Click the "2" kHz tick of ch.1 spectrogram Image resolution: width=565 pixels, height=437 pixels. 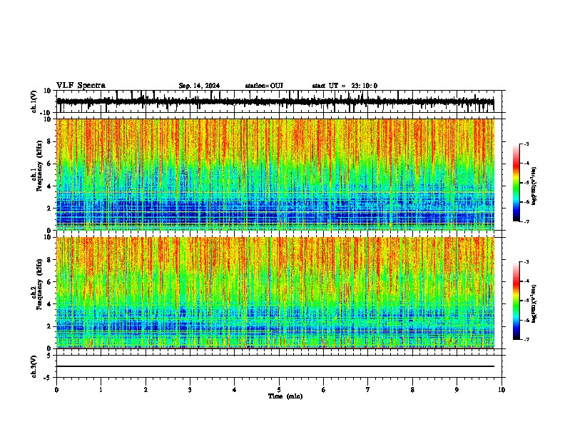(49, 208)
